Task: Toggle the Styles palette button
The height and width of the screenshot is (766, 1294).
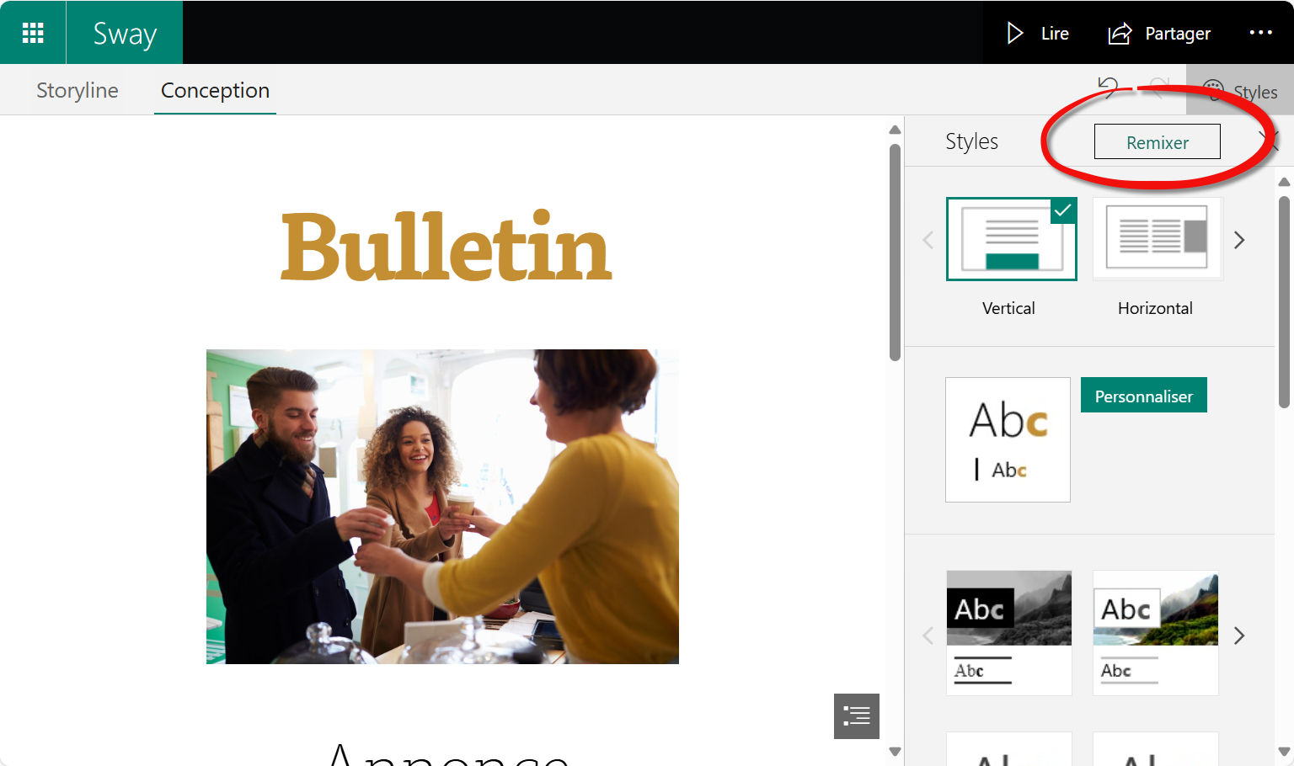Action: tap(1240, 91)
